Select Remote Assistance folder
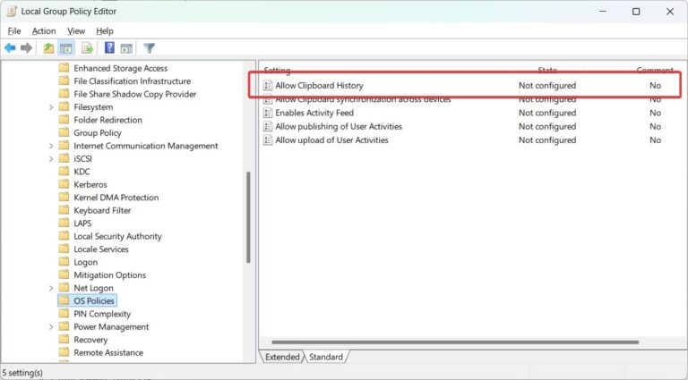Viewport: 688px width, 380px height. pos(108,352)
